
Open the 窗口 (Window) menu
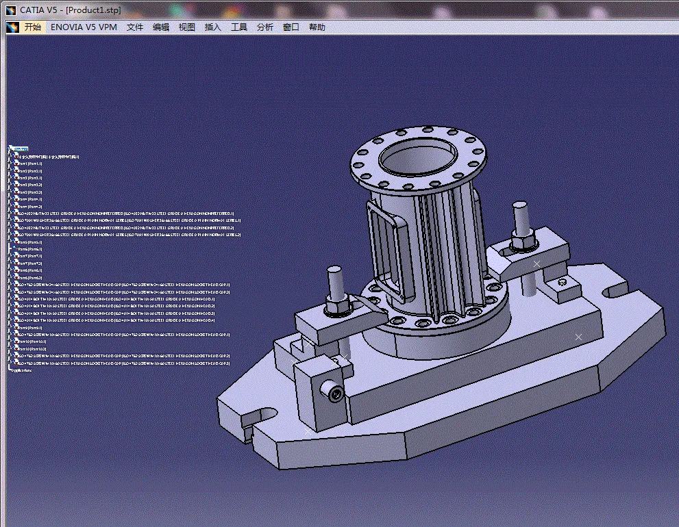(x=291, y=27)
